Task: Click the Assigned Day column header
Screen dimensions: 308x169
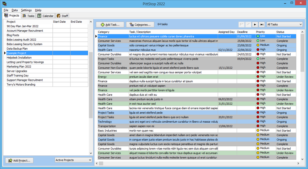Action: [227, 32]
